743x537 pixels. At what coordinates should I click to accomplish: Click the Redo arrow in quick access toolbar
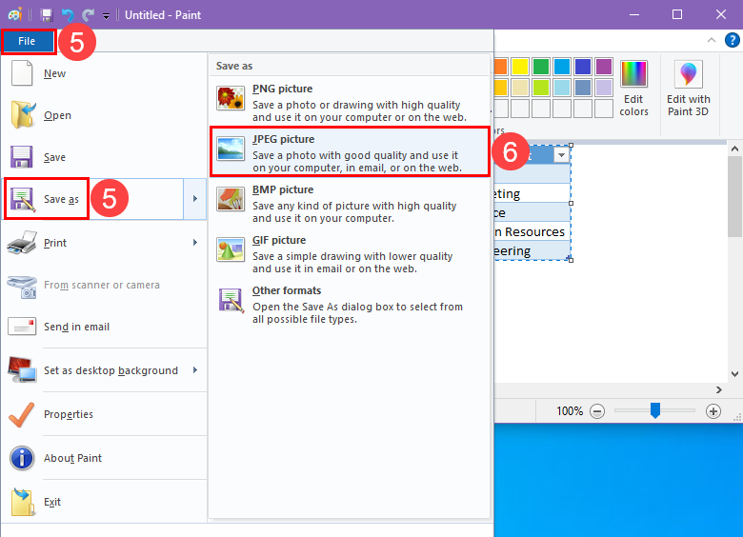pyautogui.click(x=89, y=15)
